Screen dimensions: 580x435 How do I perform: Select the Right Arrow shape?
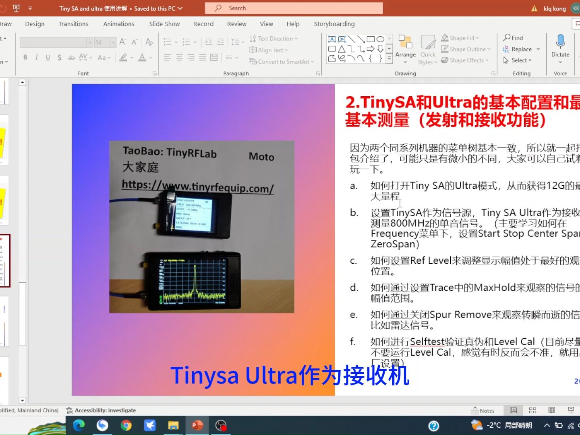(371, 49)
